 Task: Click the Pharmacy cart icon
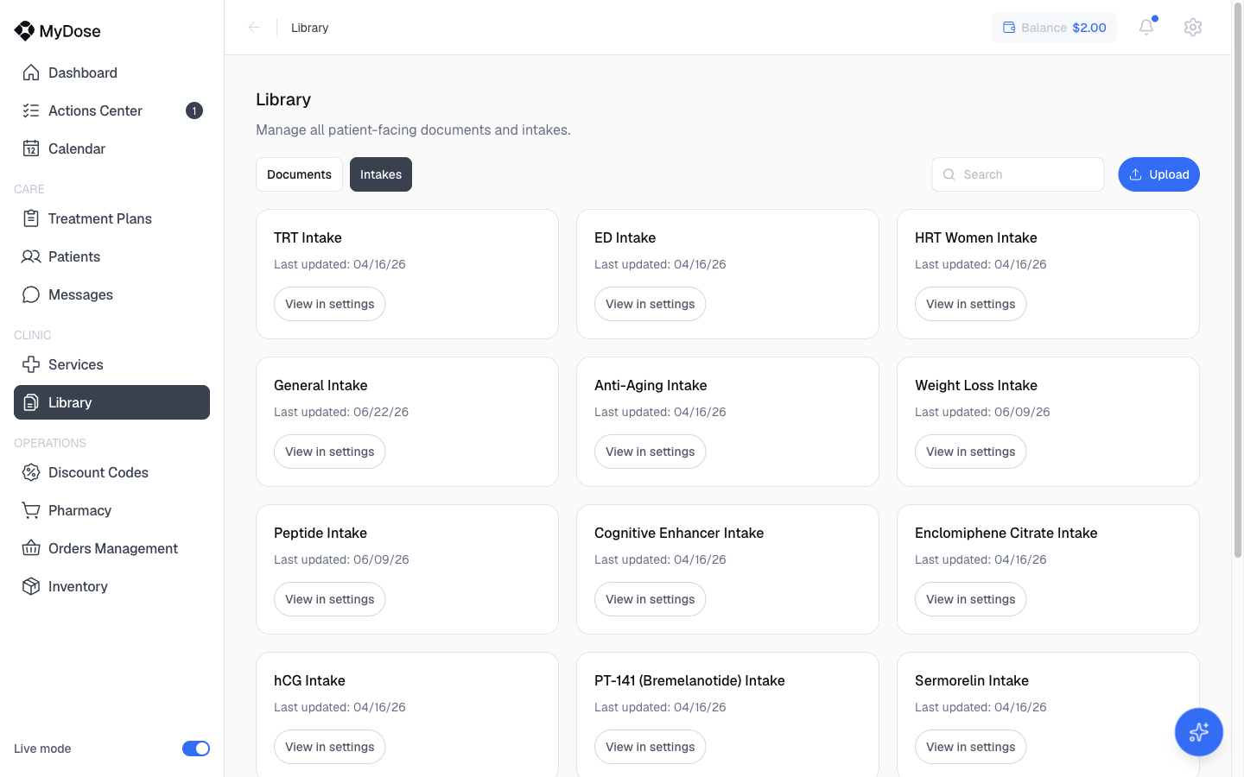click(31, 510)
